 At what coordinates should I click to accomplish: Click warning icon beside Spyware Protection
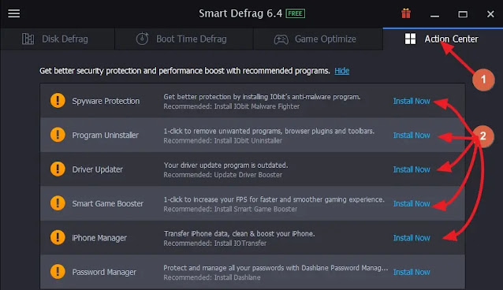[x=58, y=100]
